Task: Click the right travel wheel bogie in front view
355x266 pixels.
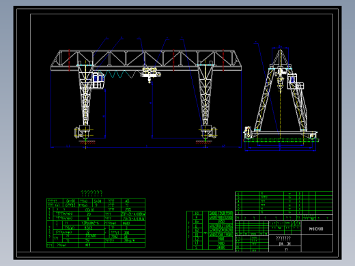Action: [x=208, y=132]
